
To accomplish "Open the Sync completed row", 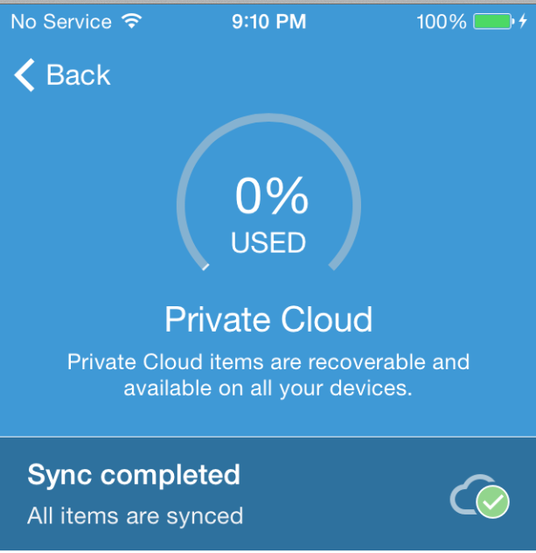I will [x=268, y=493].
